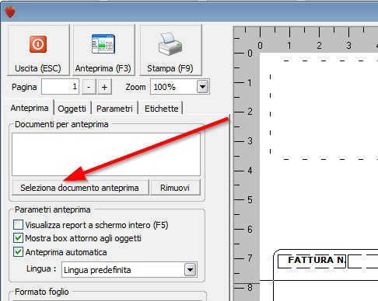The height and width of the screenshot is (301, 378).
Task: Open the Anteprima (F3) preview icon
Action: point(103,44)
